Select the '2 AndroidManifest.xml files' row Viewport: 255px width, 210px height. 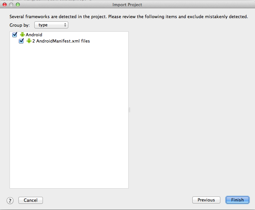click(x=61, y=41)
